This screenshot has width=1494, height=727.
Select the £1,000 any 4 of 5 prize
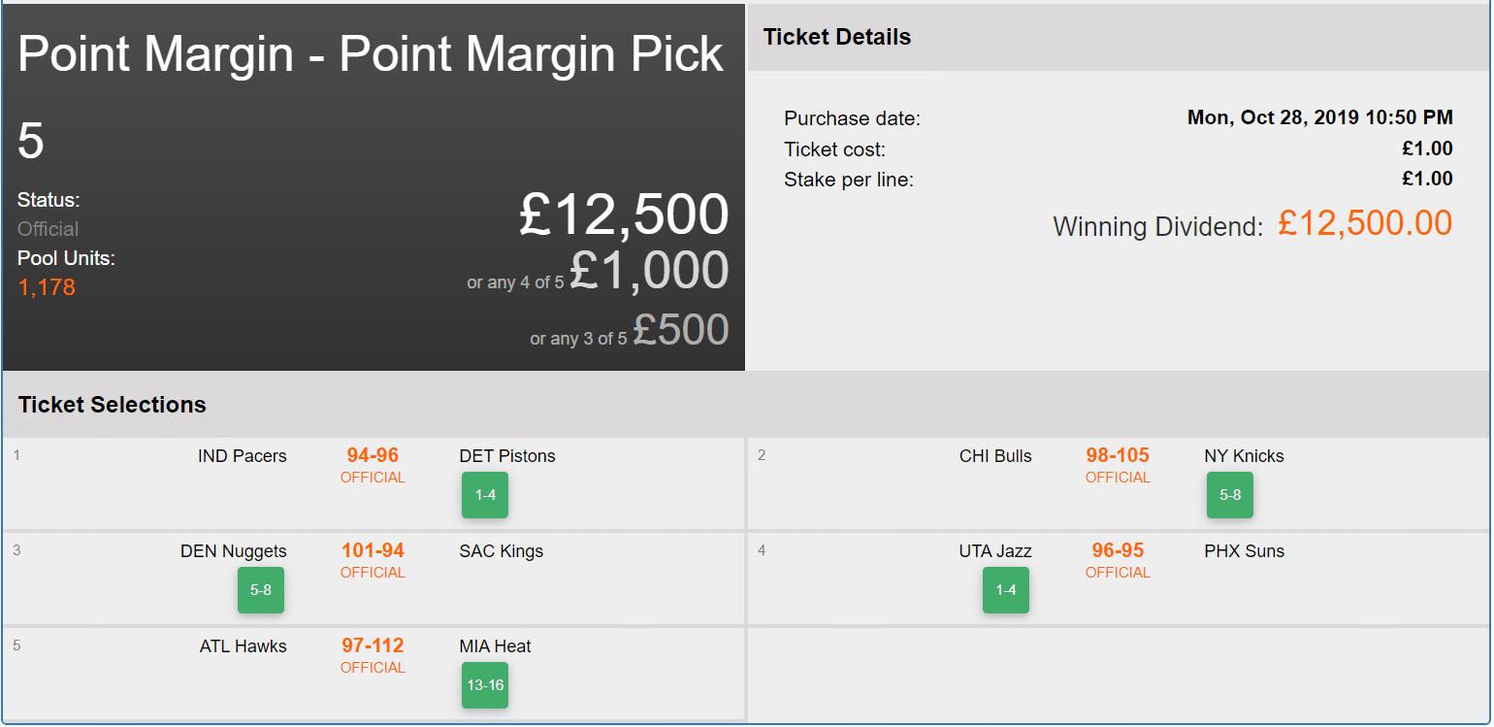coord(648,271)
